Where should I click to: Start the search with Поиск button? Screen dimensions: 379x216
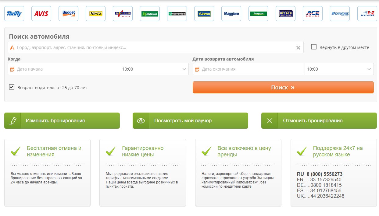point(283,87)
